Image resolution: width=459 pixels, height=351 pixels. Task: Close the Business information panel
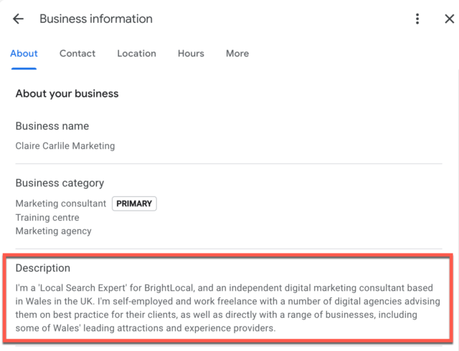[x=449, y=19]
